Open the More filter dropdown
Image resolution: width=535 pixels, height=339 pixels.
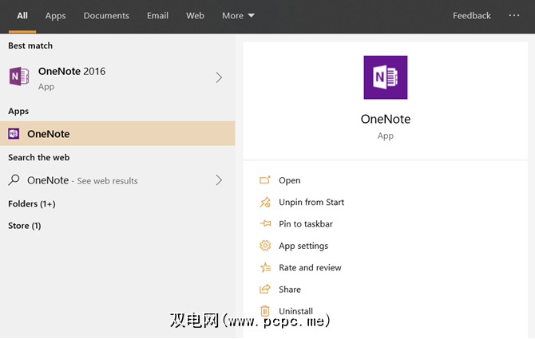pos(238,16)
